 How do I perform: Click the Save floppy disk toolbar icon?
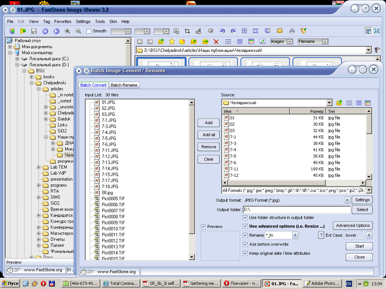pos(34,31)
